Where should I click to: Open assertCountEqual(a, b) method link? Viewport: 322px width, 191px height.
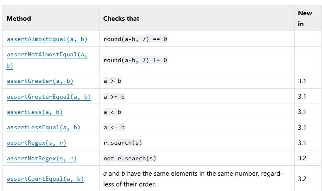pyautogui.click(x=45, y=179)
